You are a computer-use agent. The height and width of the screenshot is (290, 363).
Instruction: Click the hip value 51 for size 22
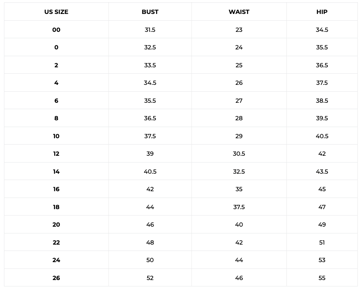click(x=322, y=243)
